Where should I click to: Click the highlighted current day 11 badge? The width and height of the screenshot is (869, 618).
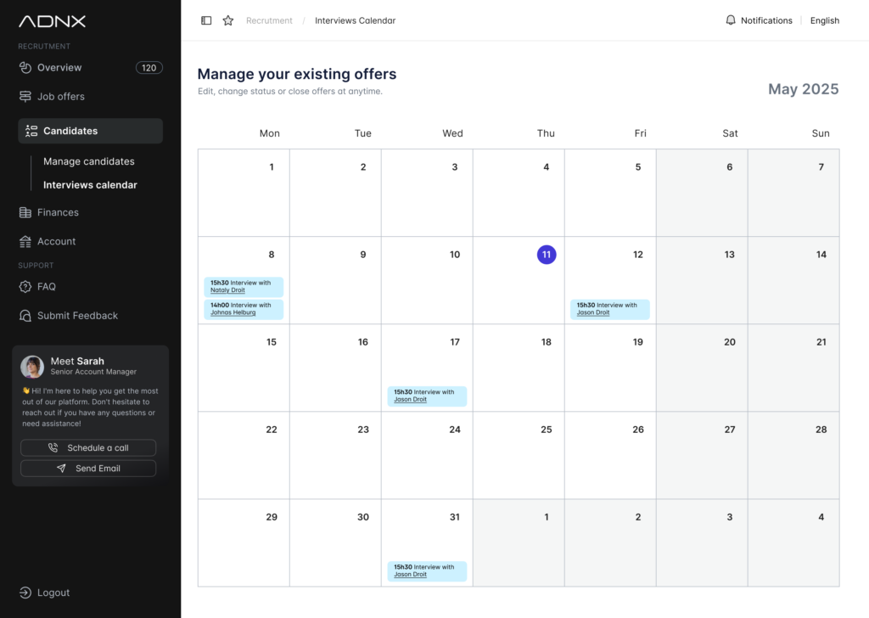[x=547, y=254]
